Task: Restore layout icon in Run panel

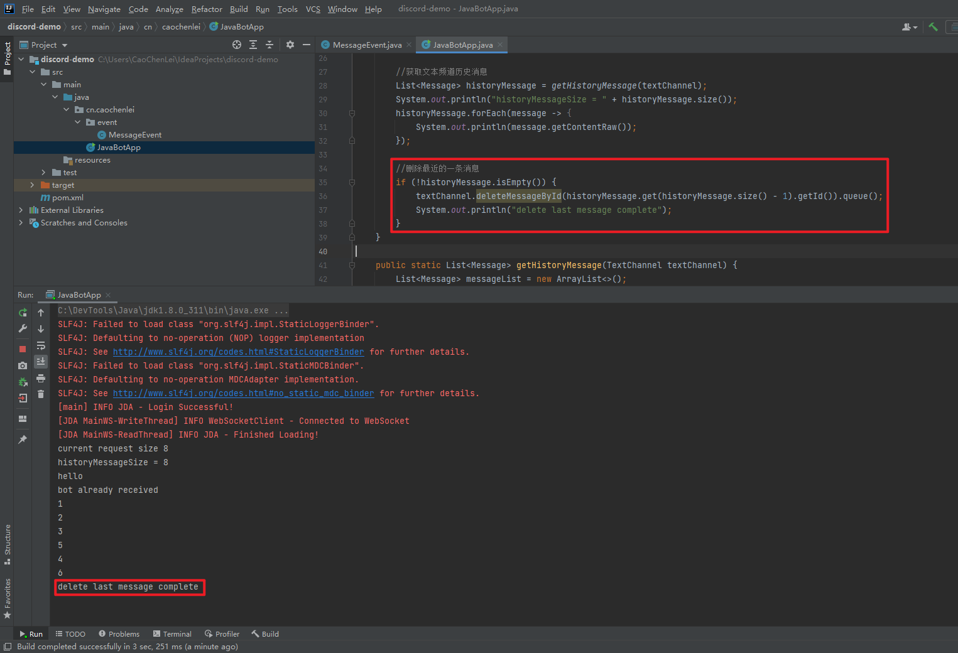Action: tap(23, 419)
